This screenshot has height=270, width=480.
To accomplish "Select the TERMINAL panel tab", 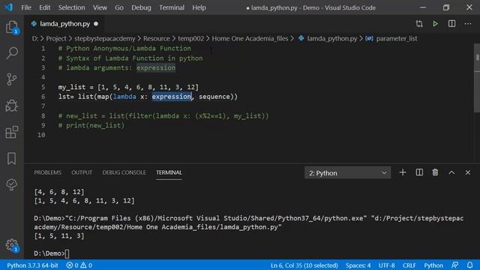I will click(x=169, y=172).
